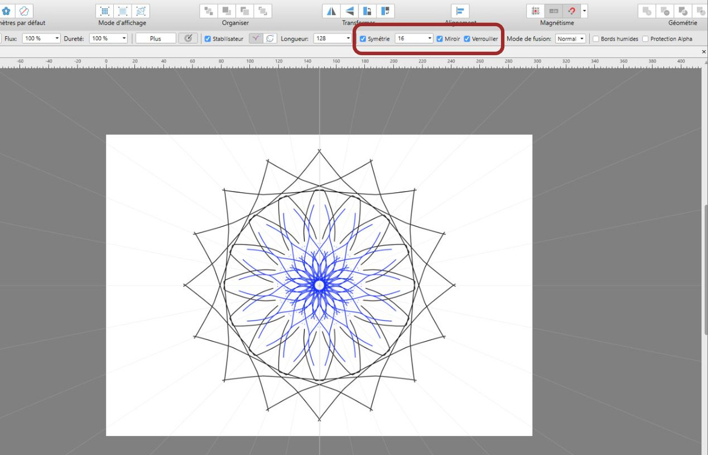Screen dimensions: 708x455
Task: Uncheck the Miroir checkbox
Action: click(439, 39)
